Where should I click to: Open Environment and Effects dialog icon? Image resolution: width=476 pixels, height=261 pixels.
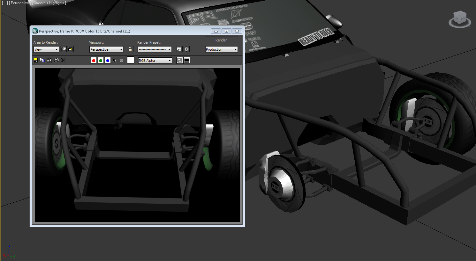[187, 49]
